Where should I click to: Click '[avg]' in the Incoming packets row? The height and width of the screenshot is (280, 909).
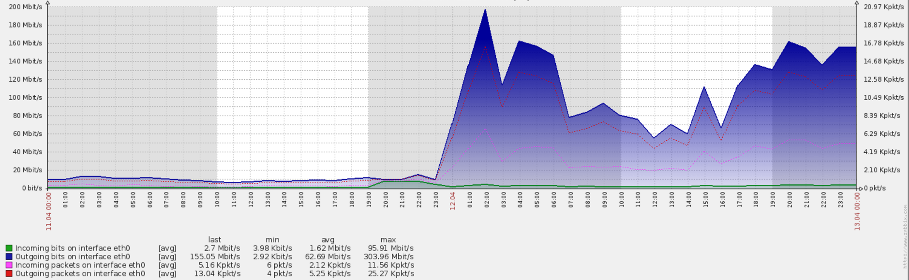tap(167, 265)
